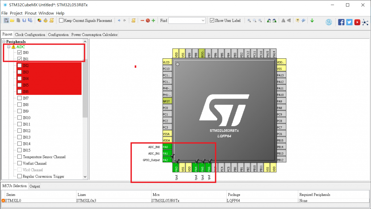The height and width of the screenshot is (209, 371).
Task: Click the peripheral tree scroll-up arrow
Action: (x=85, y=42)
